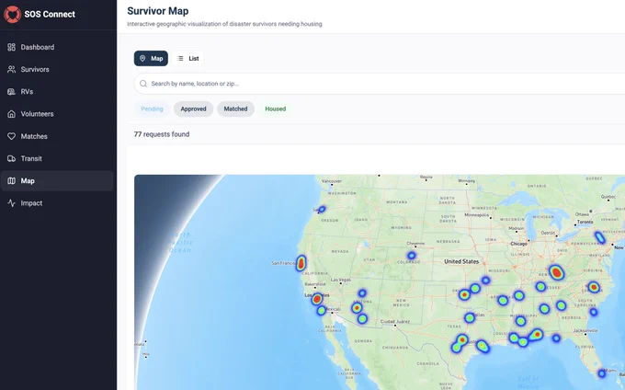Click the Impact activity-pulse icon
The width and height of the screenshot is (625, 390).
click(12, 203)
